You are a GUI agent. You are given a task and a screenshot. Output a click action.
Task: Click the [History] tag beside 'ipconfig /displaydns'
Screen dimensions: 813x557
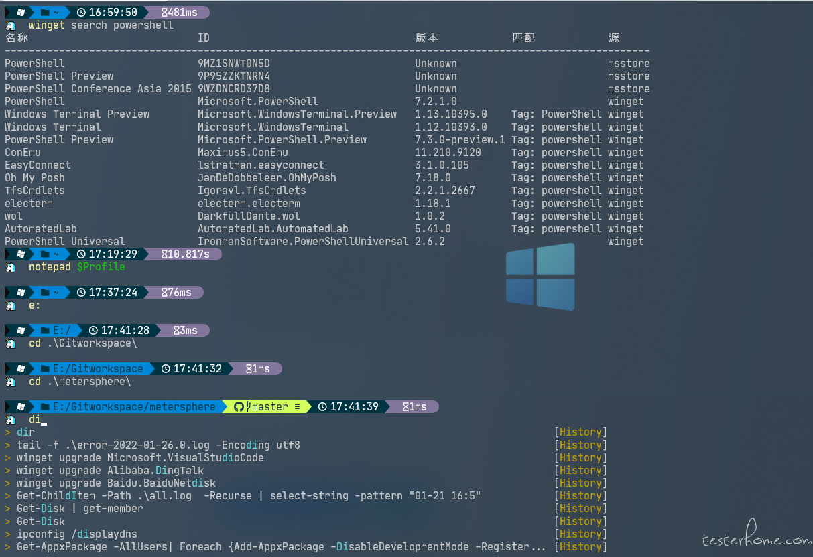pyautogui.click(x=580, y=534)
